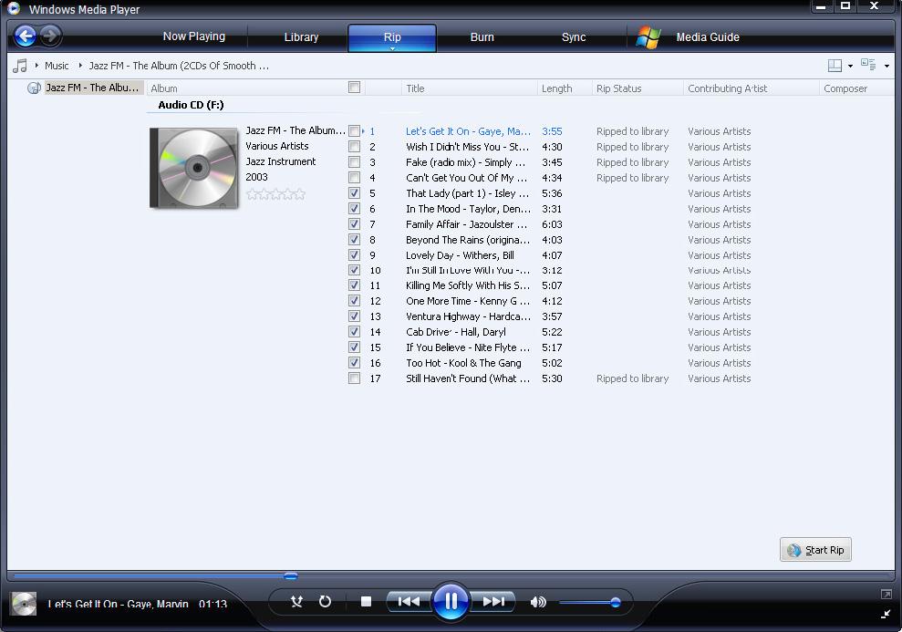Skip to previous track
This screenshot has height=632, width=902.
(409, 602)
